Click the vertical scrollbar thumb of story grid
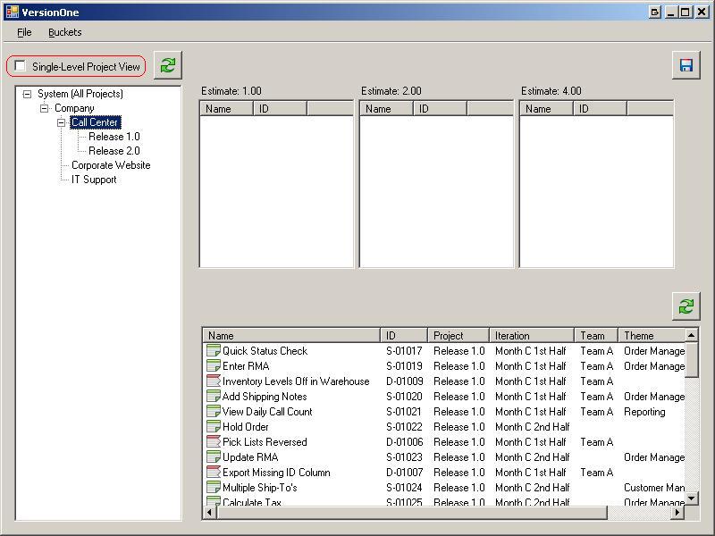Viewport: 715px width, 536px height. coord(691,360)
